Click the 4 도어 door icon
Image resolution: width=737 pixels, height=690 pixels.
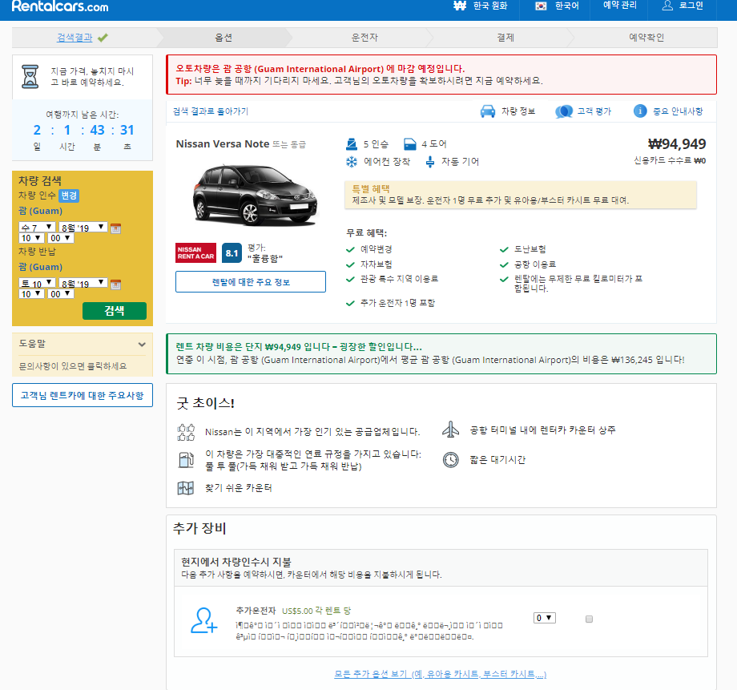click(x=410, y=144)
